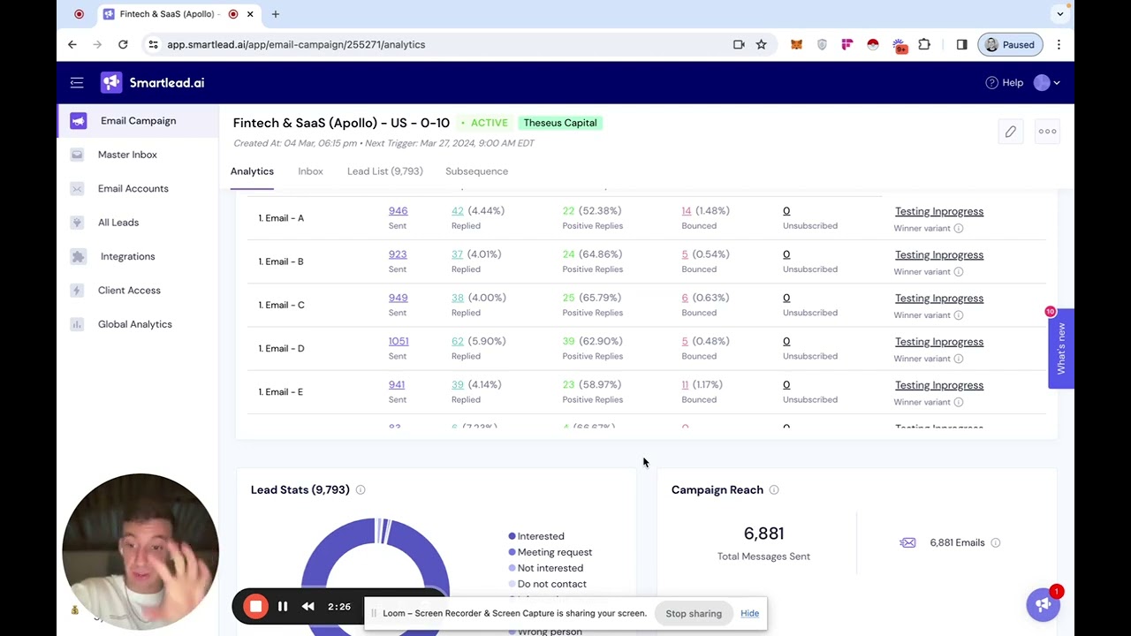
Task: Select Interested legend entry
Action: (536, 536)
